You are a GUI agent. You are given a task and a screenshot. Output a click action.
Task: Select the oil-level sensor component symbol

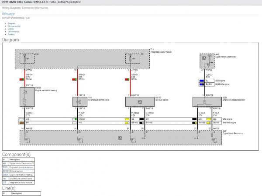coord(140,101)
